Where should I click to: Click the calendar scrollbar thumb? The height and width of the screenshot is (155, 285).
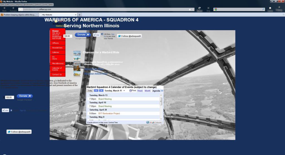pyautogui.click(x=161, y=101)
